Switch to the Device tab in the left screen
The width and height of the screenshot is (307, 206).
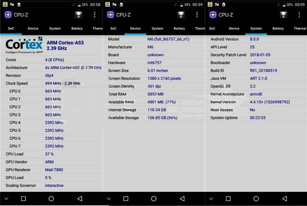pyautogui.click(x=33, y=29)
